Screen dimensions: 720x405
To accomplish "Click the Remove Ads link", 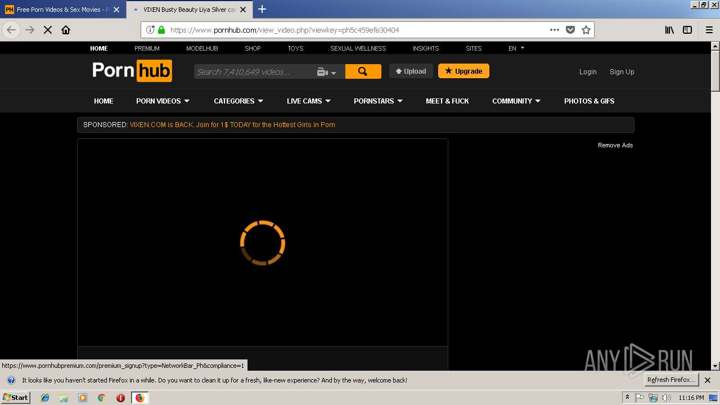I will [615, 145].
